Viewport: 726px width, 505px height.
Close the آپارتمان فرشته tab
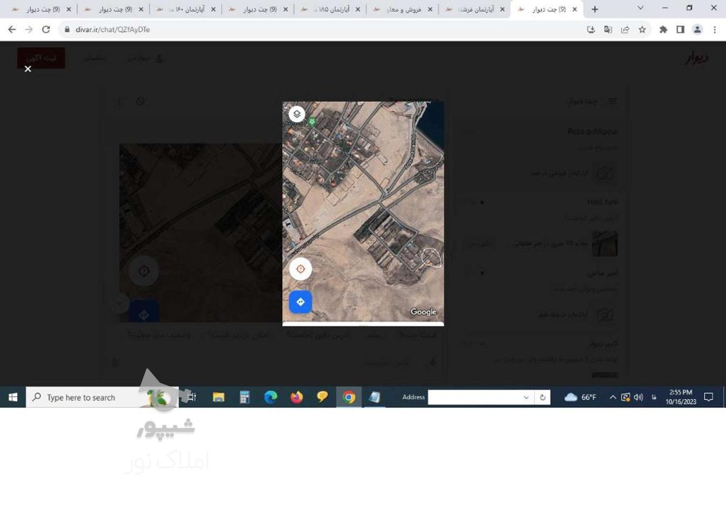click(x=502, y=9)
